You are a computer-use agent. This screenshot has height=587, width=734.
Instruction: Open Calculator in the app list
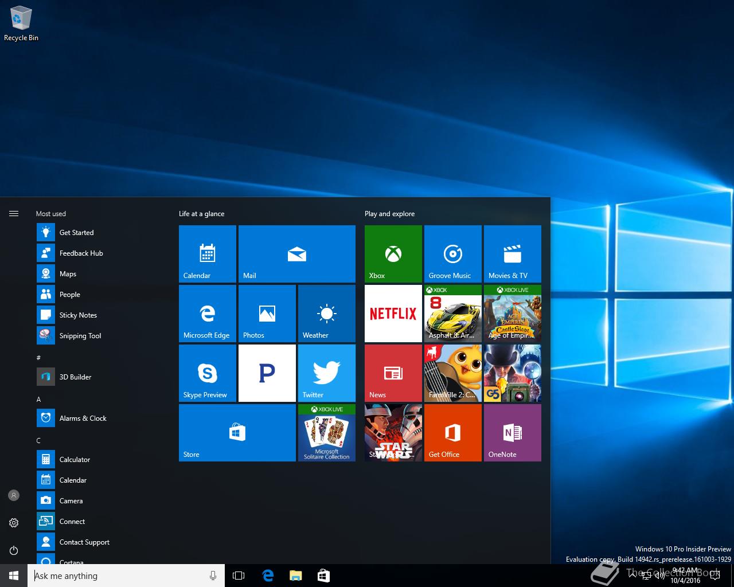point(75,460)
